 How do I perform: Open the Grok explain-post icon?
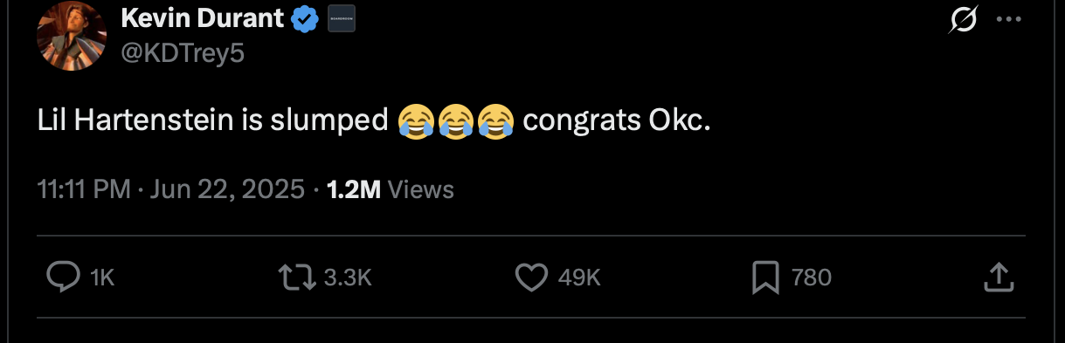click(963, 21)
